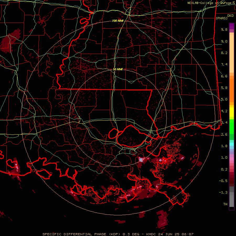Image resolution: width=236 pixels, height=236 pixels.
Task: Click the "[PHAS]" legend unit label
Action: tap(222, 18)
